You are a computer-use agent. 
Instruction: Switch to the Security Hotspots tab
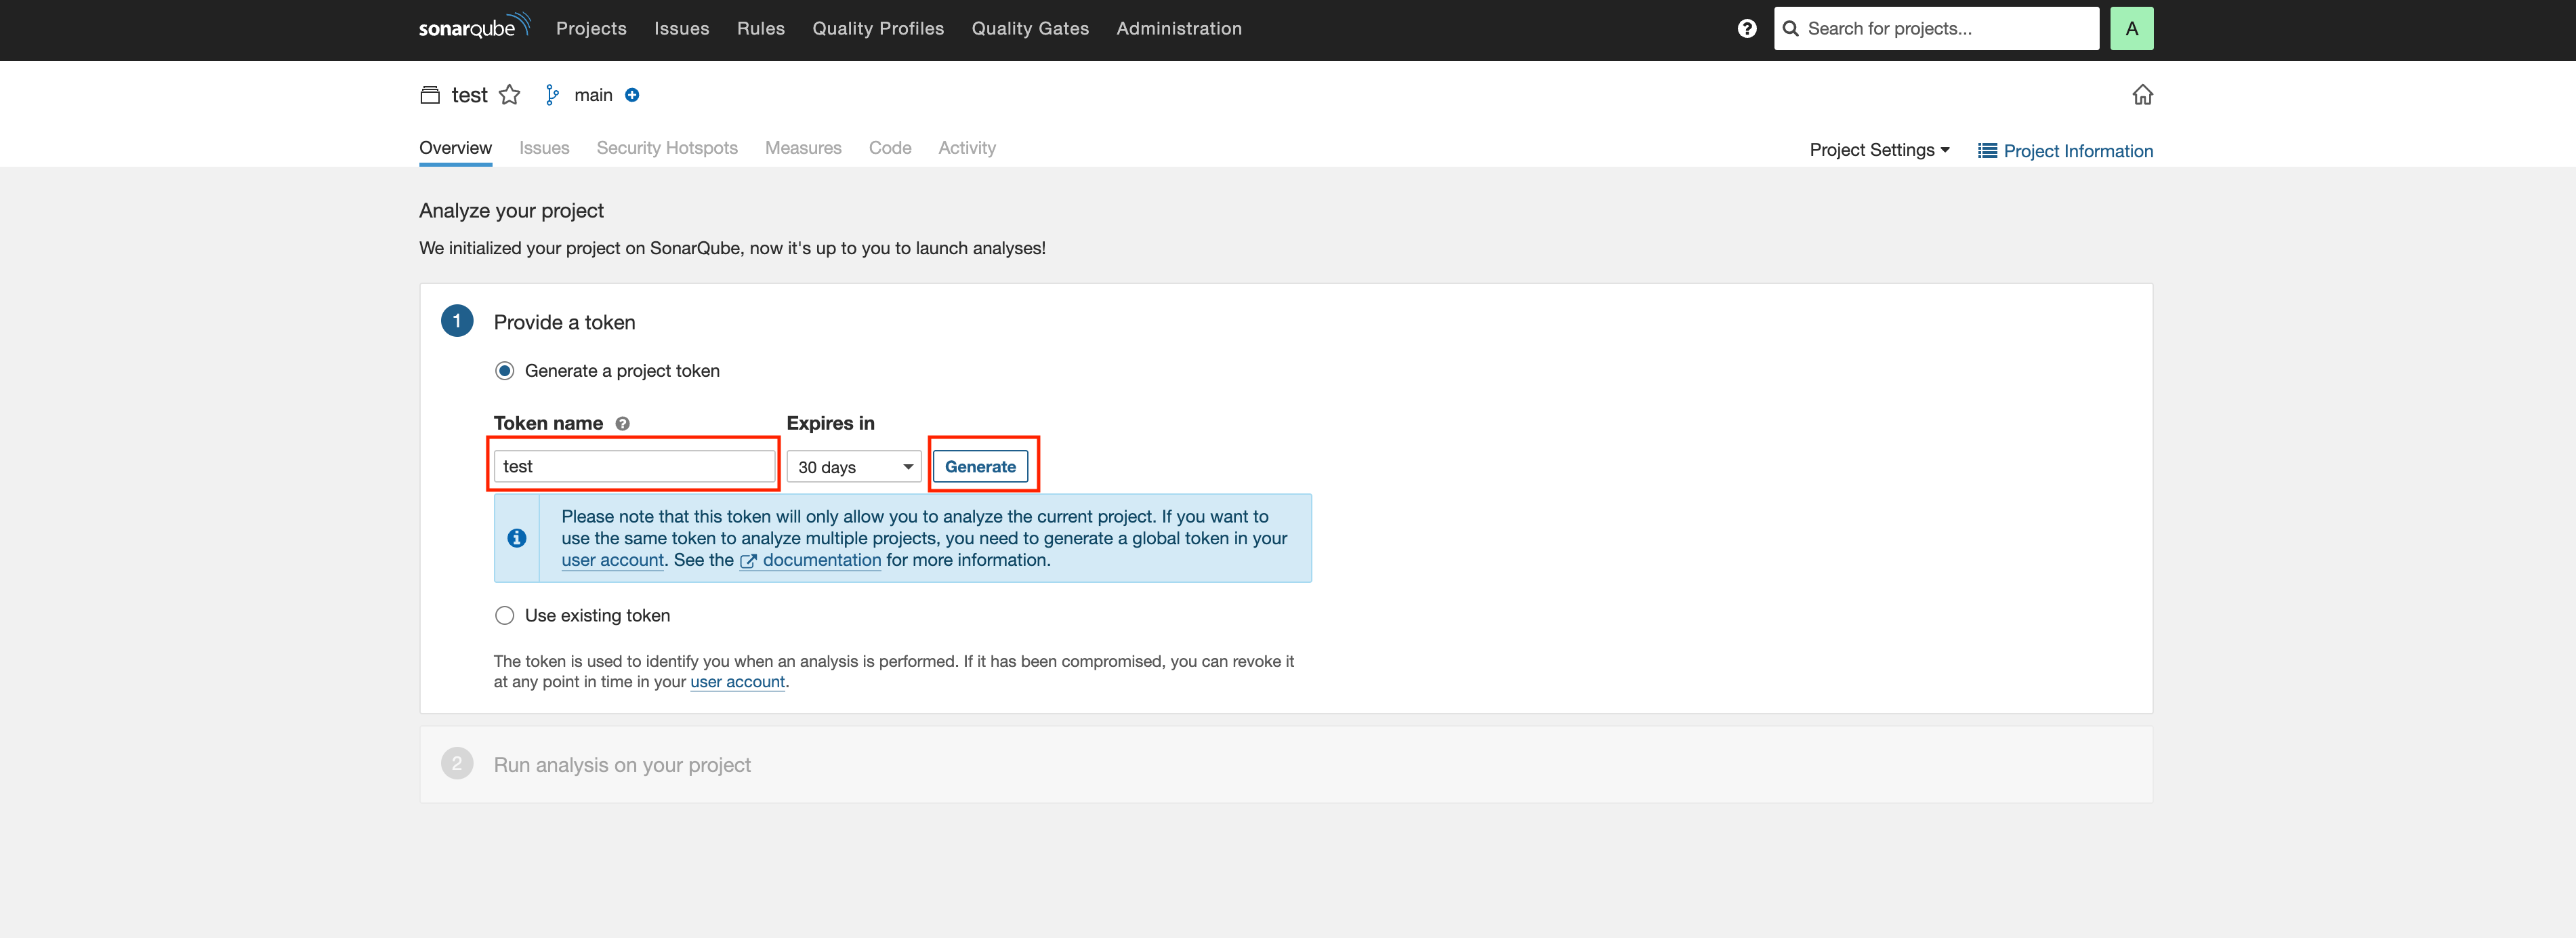(x=666, y=148)
